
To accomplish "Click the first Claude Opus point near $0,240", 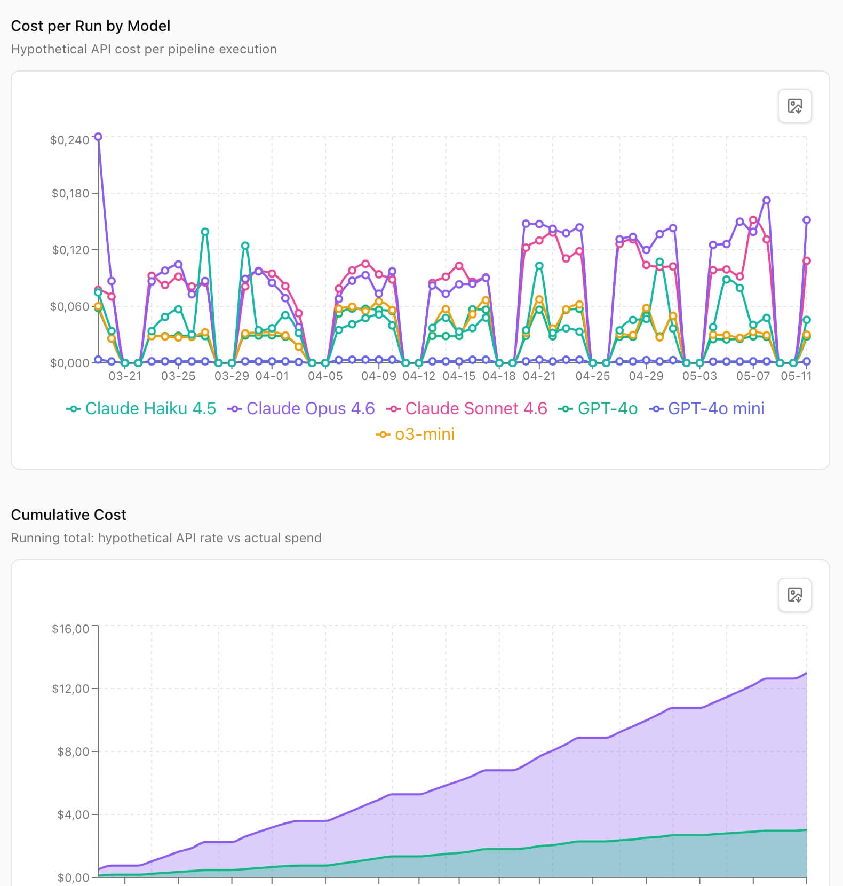I will (98, 137).
